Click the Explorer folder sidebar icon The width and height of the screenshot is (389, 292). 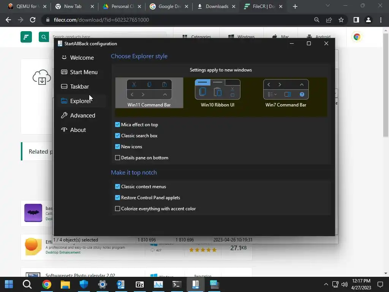point(64,101)
